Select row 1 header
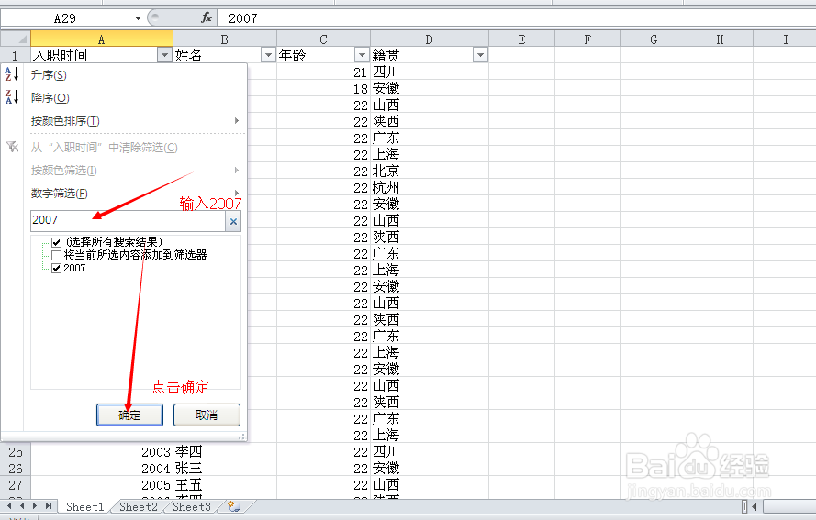The image size is (816, 520). pos(16,55)
